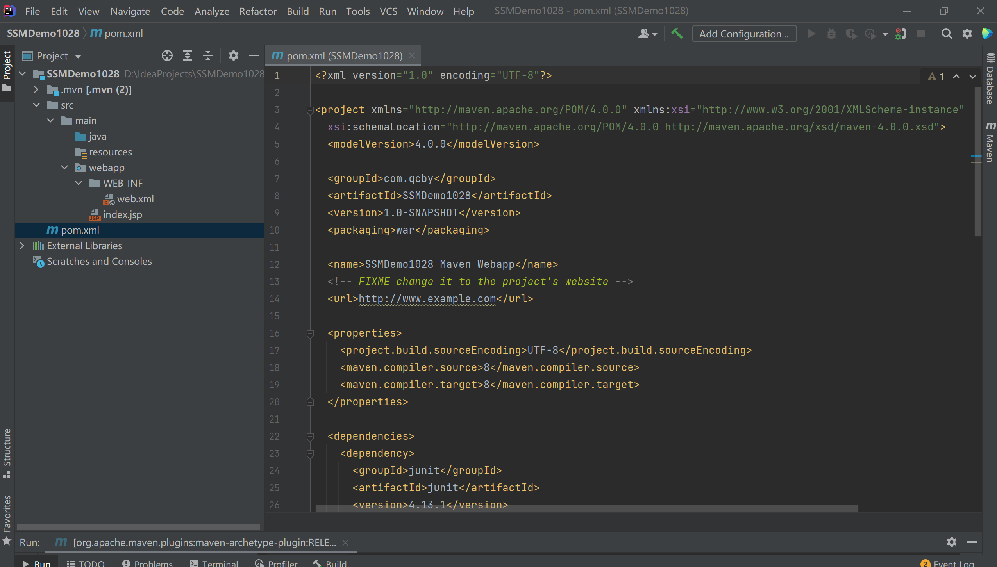997x567 pixels.
Task: Open Run panel settings gear
Action: (x=951, y=542)
